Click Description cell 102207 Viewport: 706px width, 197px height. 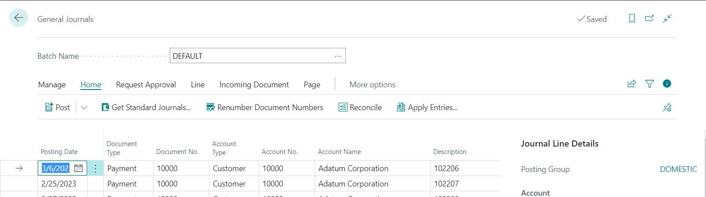pyautogui.click(x=465, y=184)
